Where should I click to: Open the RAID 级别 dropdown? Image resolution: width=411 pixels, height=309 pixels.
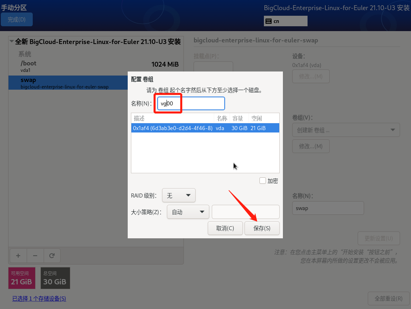pos(179,195)
